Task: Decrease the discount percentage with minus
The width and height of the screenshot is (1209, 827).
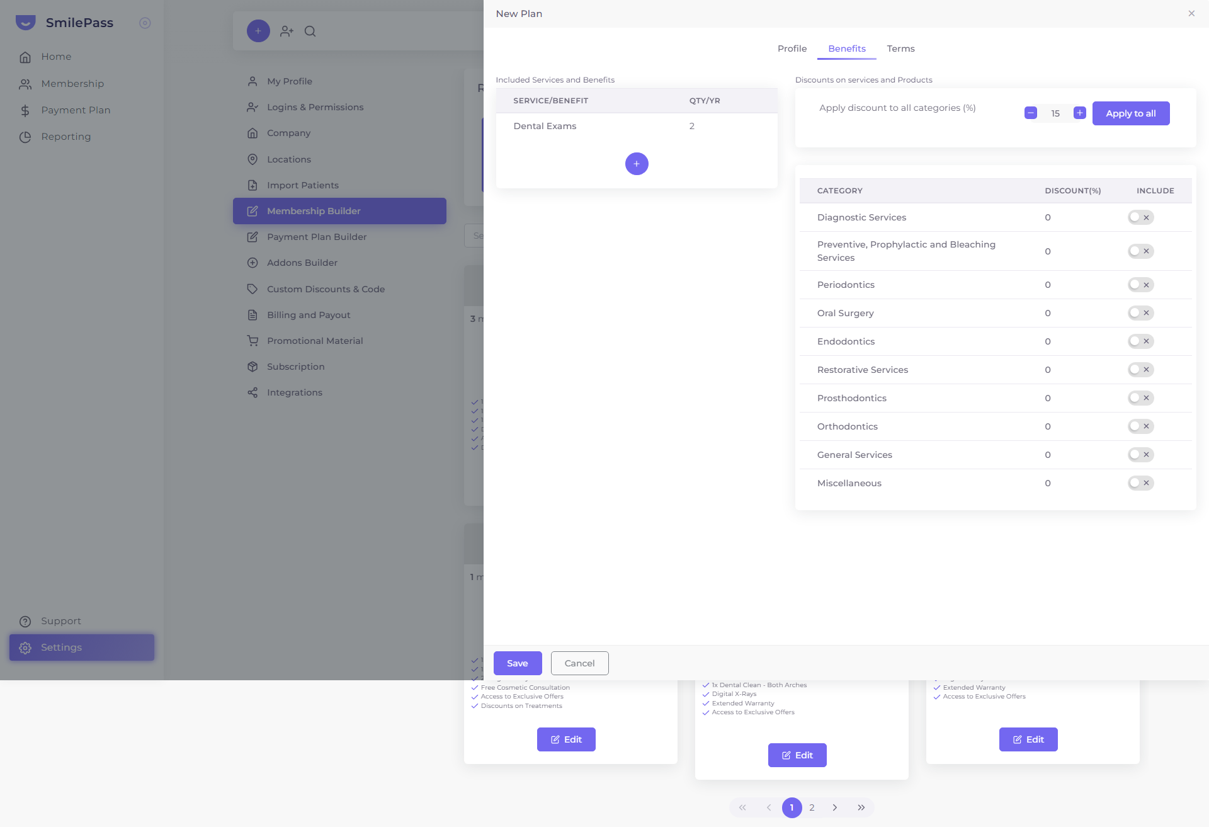Action: (1031, 113)
